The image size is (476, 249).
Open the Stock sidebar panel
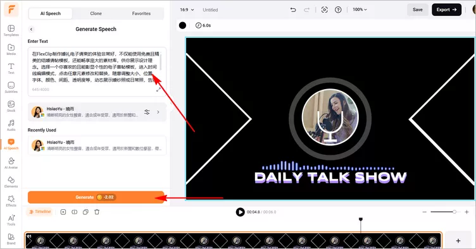(11, 106)
